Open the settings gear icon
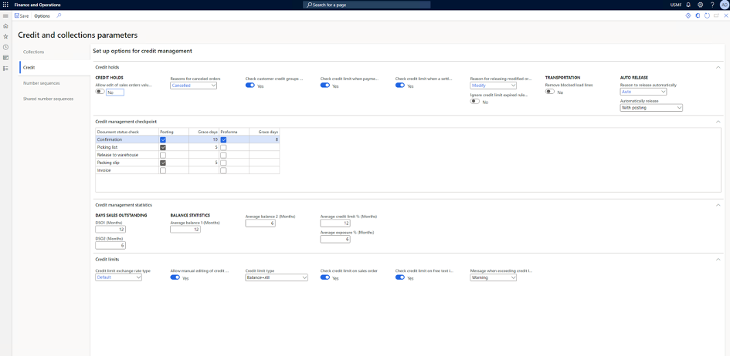The width and height of the screenshot is (730, 356). (x=700, y=5)
